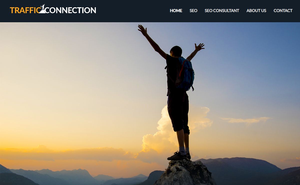This screenshot has height=185, width=300.
Task: Click the empty dark header bar area
Action: [x=132, y=11]
